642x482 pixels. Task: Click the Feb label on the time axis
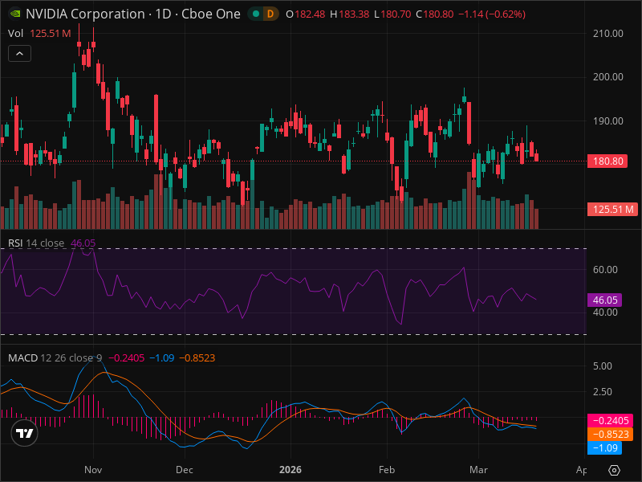(x=387, y=470)
